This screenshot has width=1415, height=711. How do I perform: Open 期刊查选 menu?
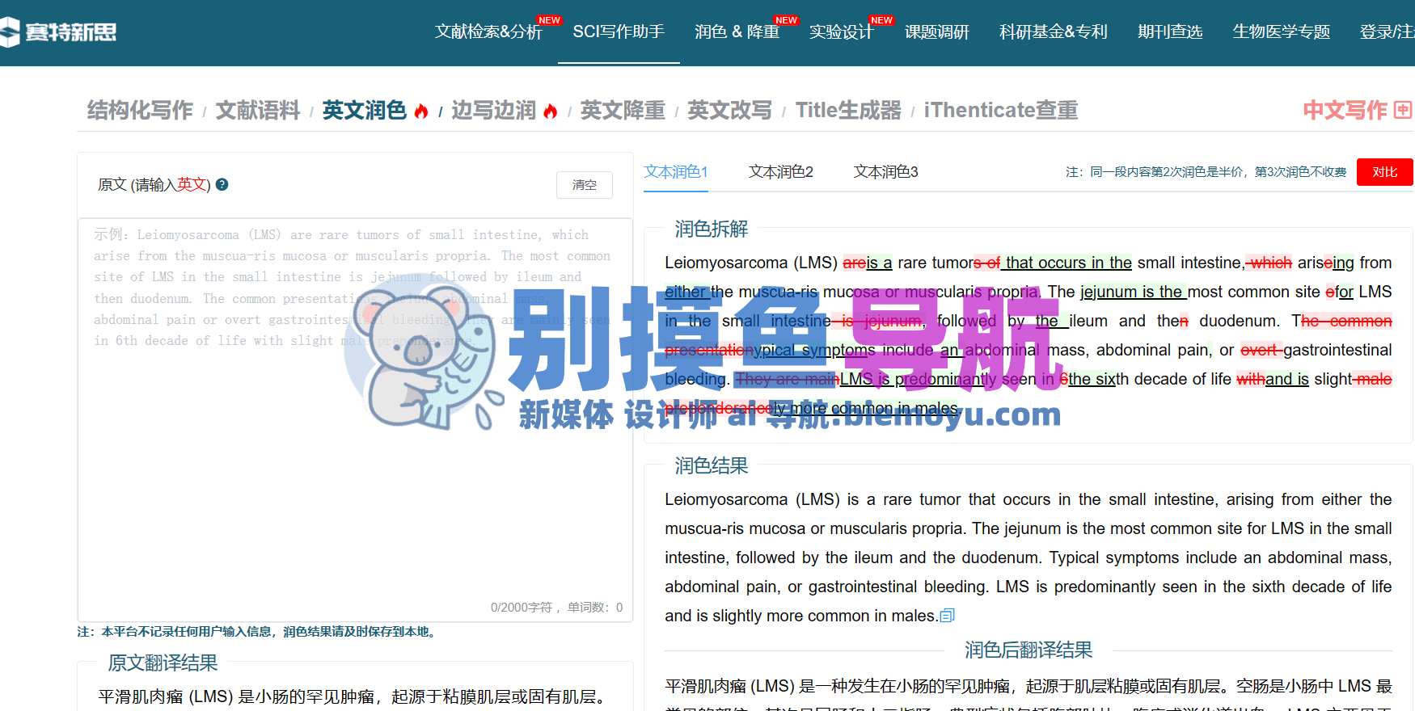tap(1170, 32)
